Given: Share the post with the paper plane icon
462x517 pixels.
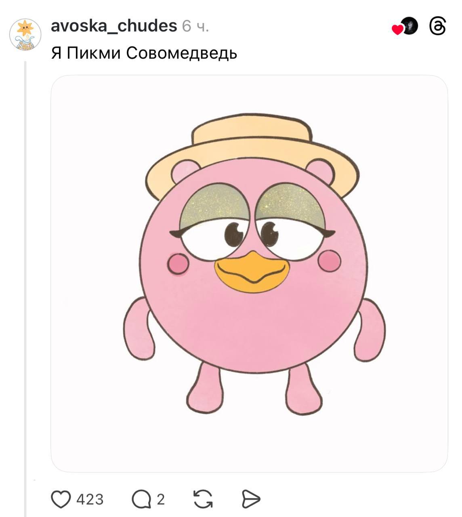Looking at the screenshot, I should (251, 499).
